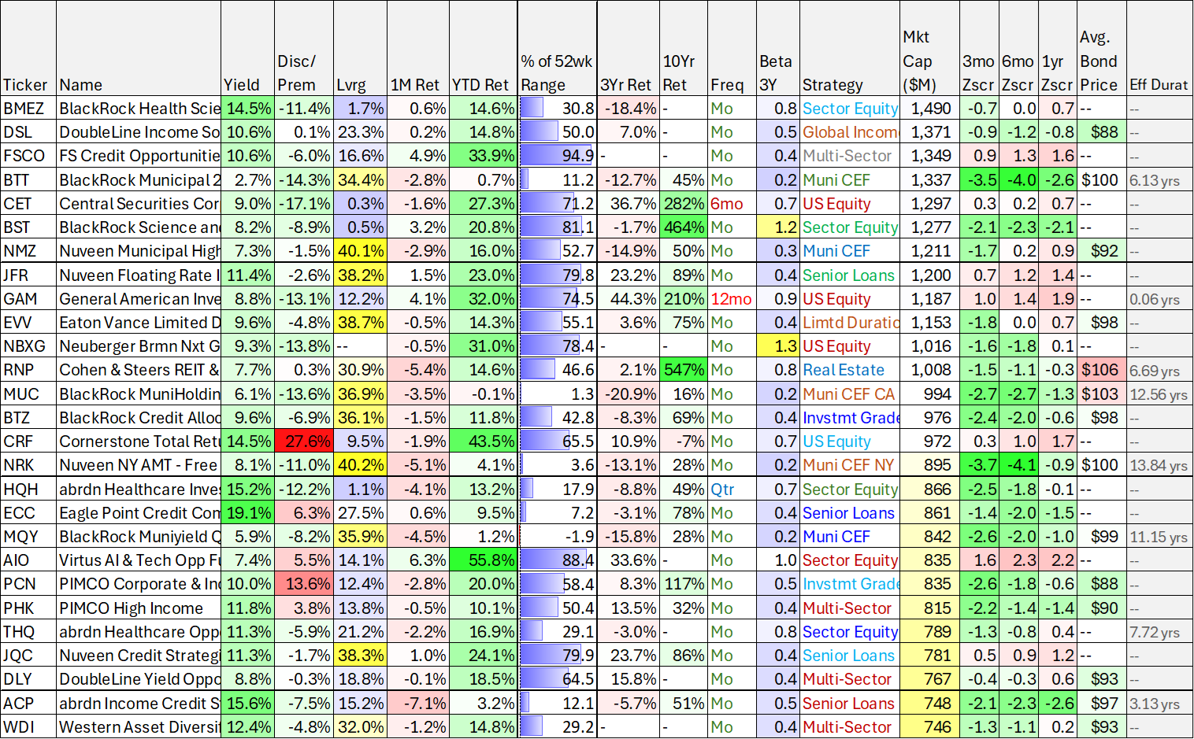Image resolution: width=1194 pixels, height=739 pixels.
Task: Click the 3mo Zscr column header
Action: (x=979, y=49)
